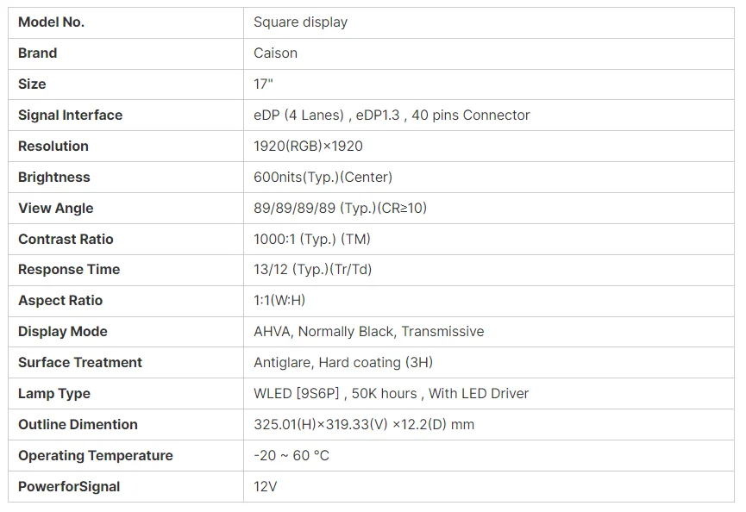Click the WLED [9S6P] lamp type value

click(x=391, y=394)
